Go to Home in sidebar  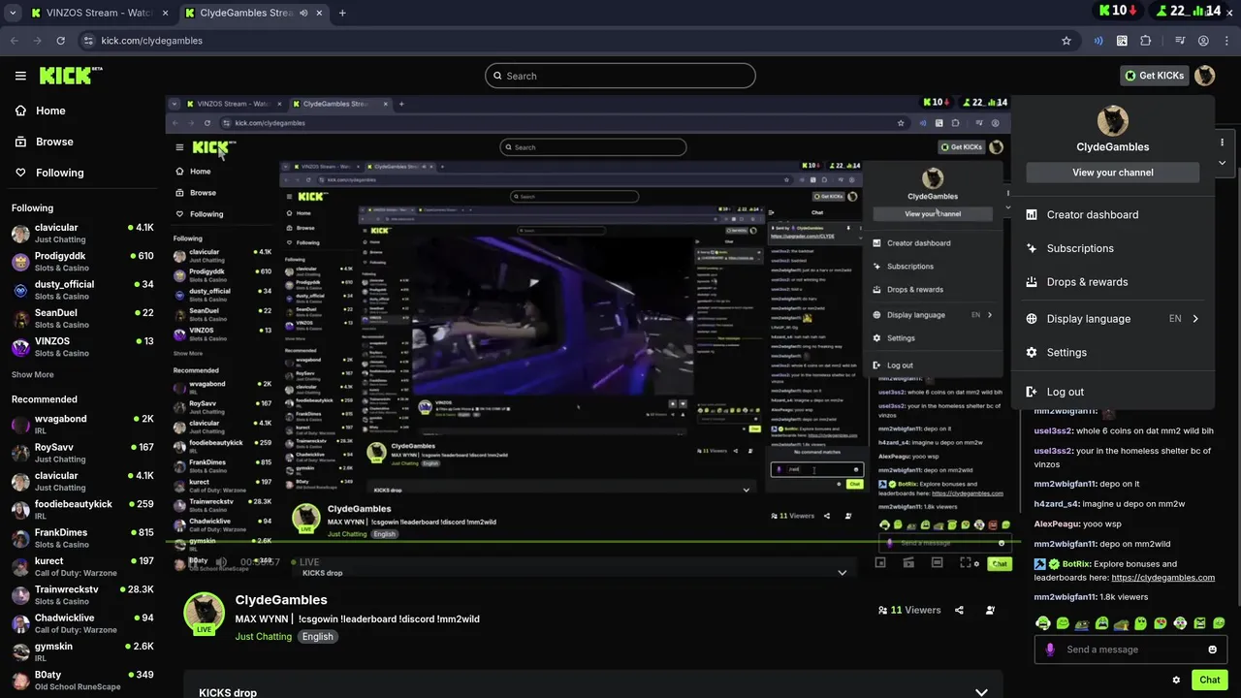tap(41, 111)
